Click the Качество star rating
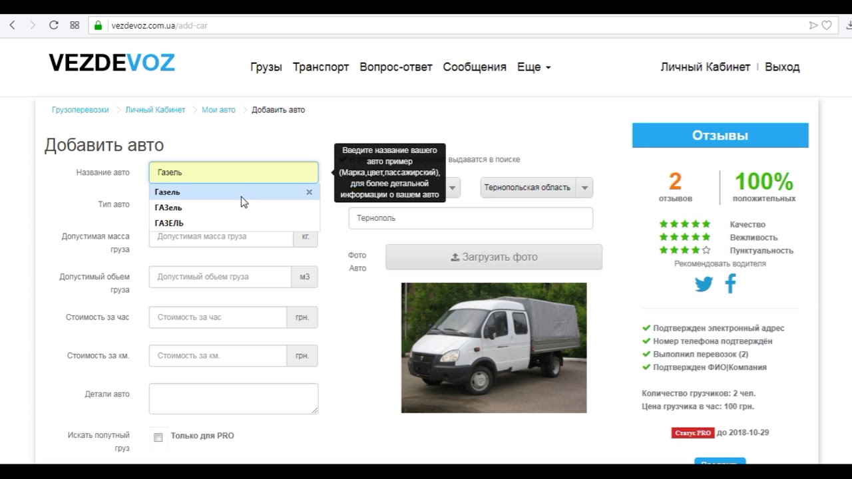The image size is (852, 479). tap(685, 224)
